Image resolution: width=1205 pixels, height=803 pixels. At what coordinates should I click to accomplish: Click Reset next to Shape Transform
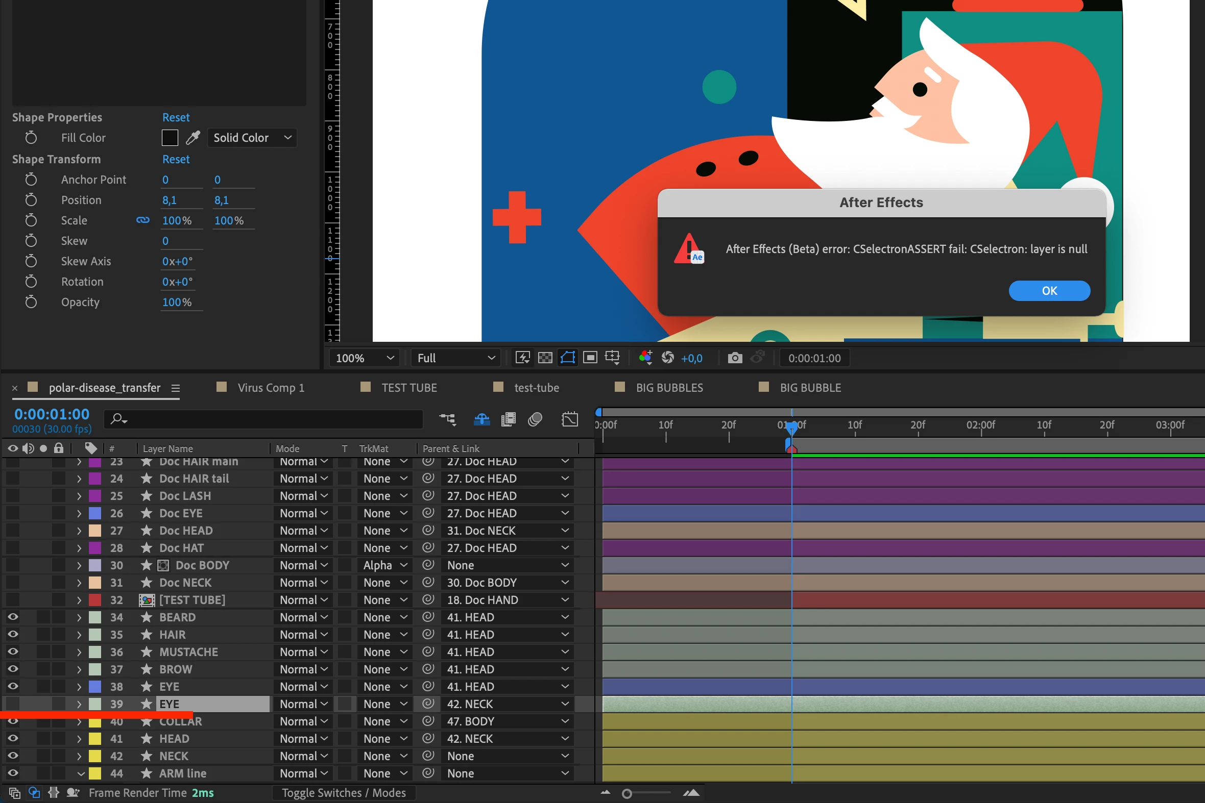tap(176, 159)
